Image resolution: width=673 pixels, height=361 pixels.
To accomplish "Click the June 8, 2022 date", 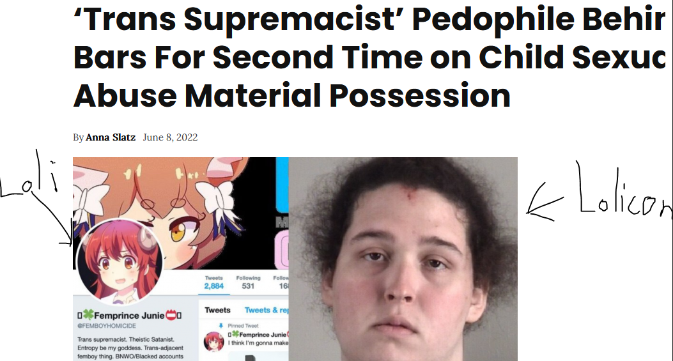I will coord(170,137).
